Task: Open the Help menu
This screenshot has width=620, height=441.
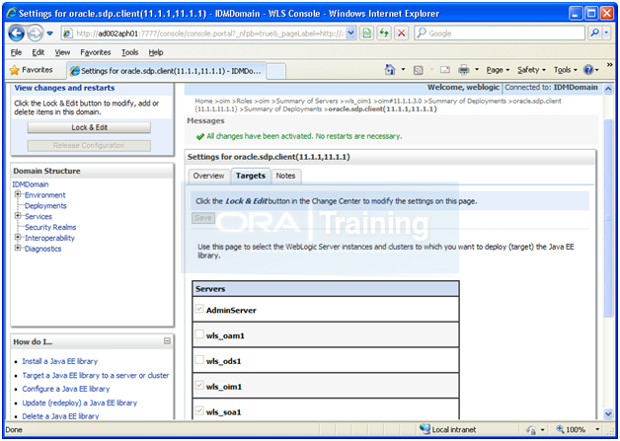Action: pyautogui.click(x=156, y=52)
